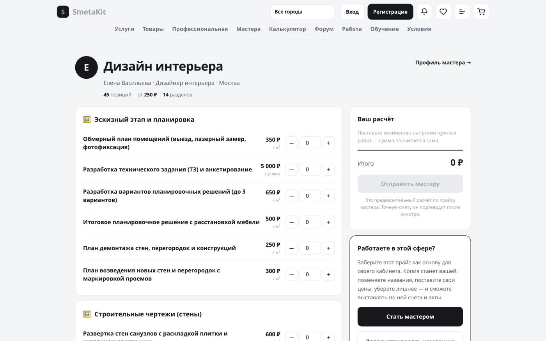Go to Обучение
Viewport: 546px width, 341px height.
pyautogui.click(x=385, y=29)
